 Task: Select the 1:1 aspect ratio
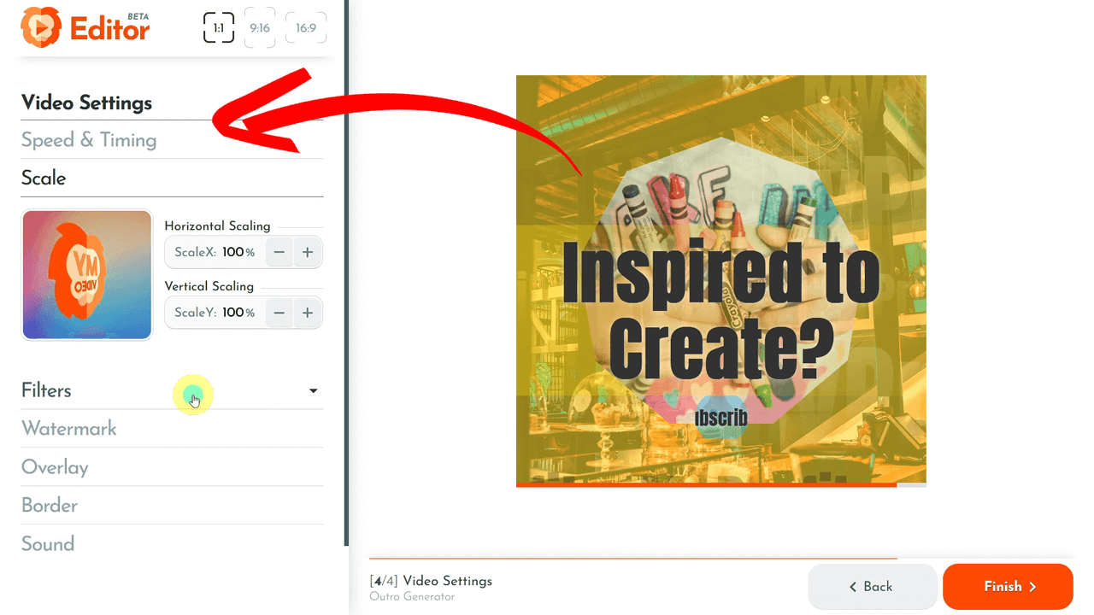tap(219, 28)
